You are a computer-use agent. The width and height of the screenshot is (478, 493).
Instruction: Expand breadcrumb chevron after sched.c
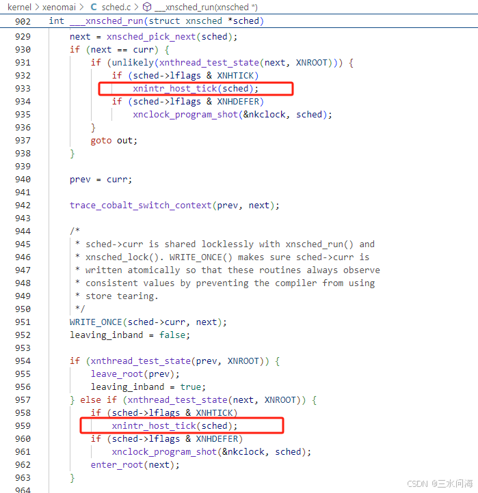pos(136,7)
